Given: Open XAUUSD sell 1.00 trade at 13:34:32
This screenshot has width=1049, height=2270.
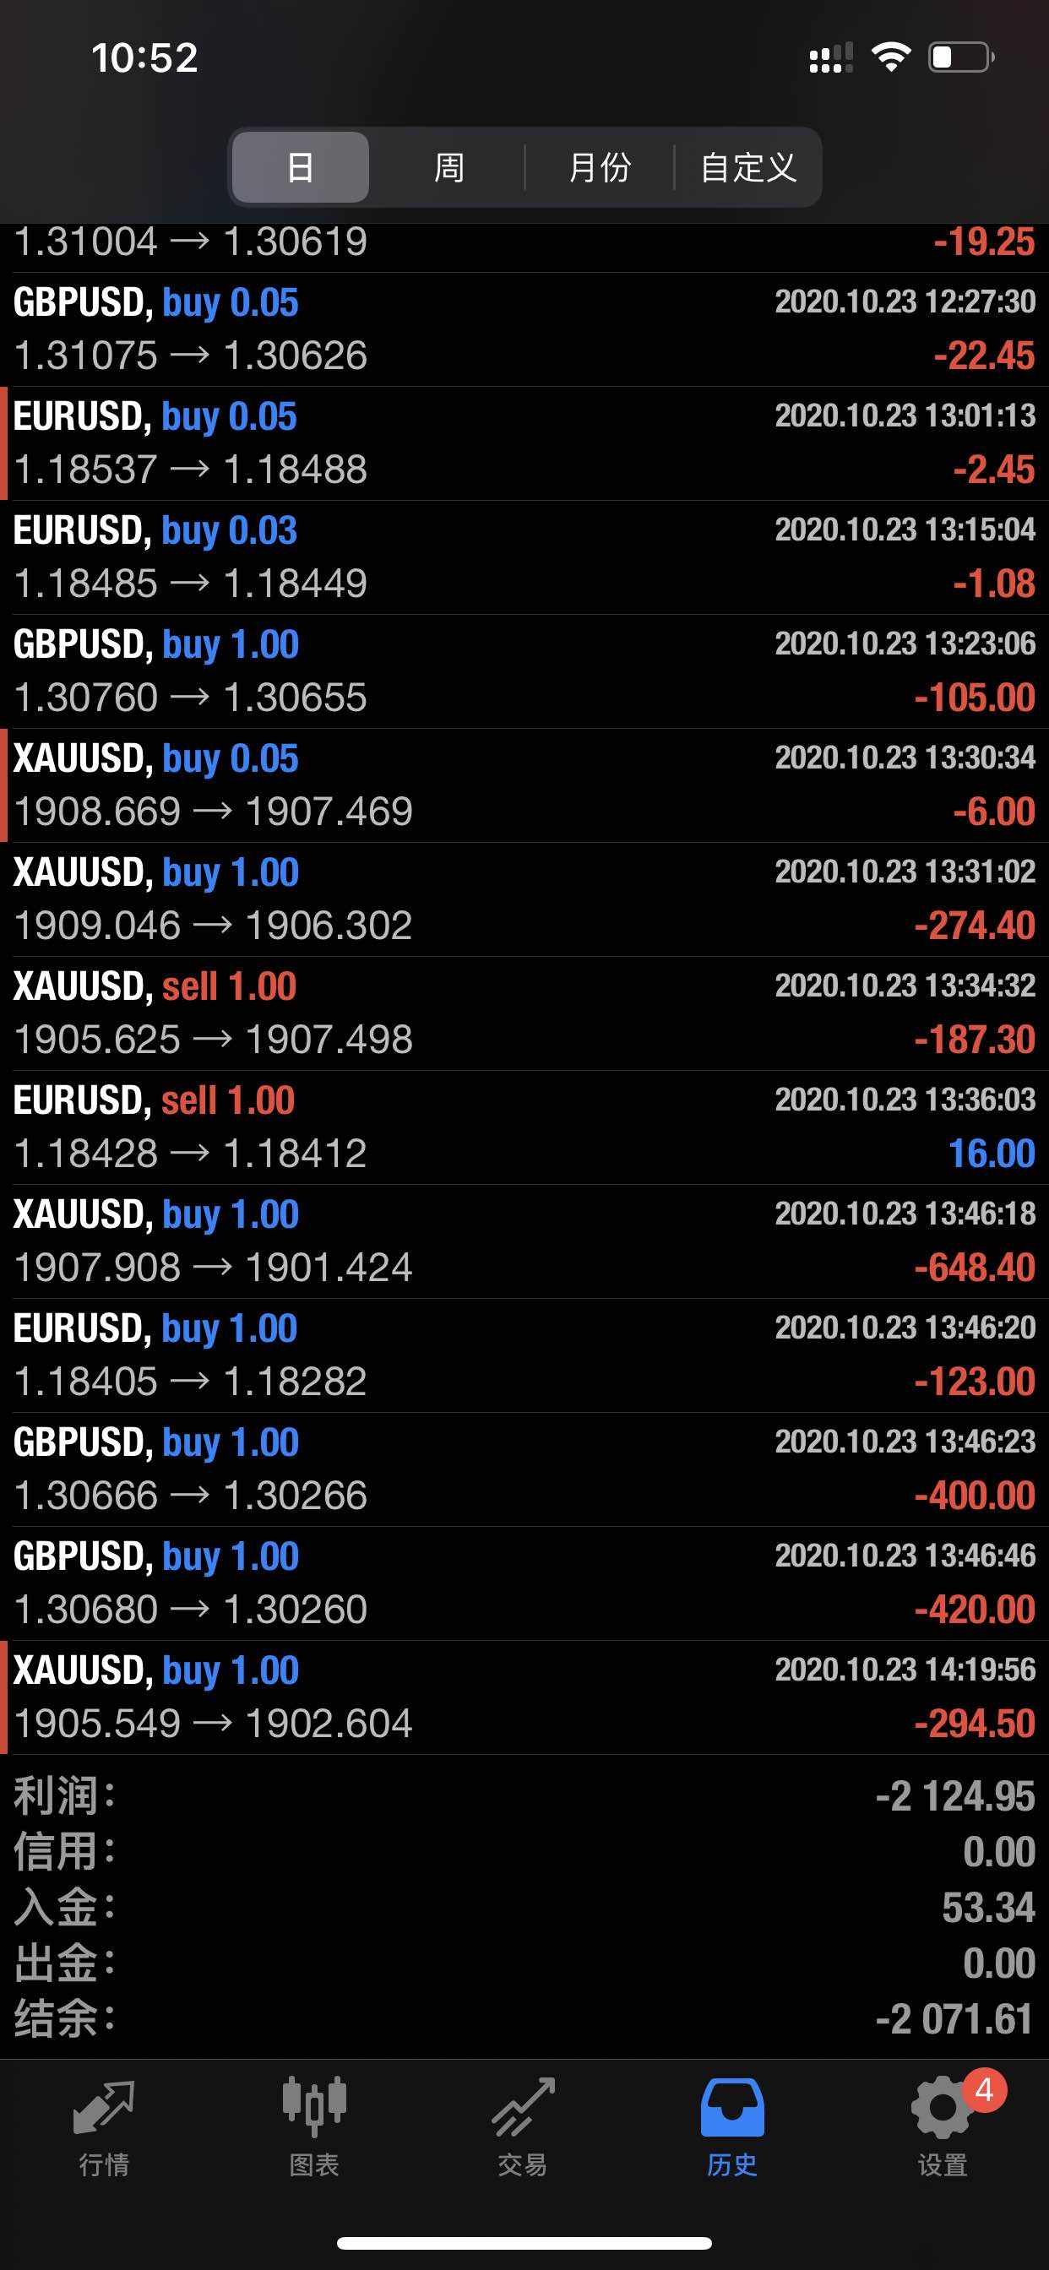Looking at the screenshot, I should point(524,1013).
